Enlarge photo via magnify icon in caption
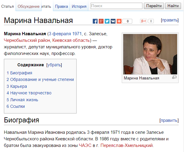Screen dimensions: 184x152 pos(174,77)
